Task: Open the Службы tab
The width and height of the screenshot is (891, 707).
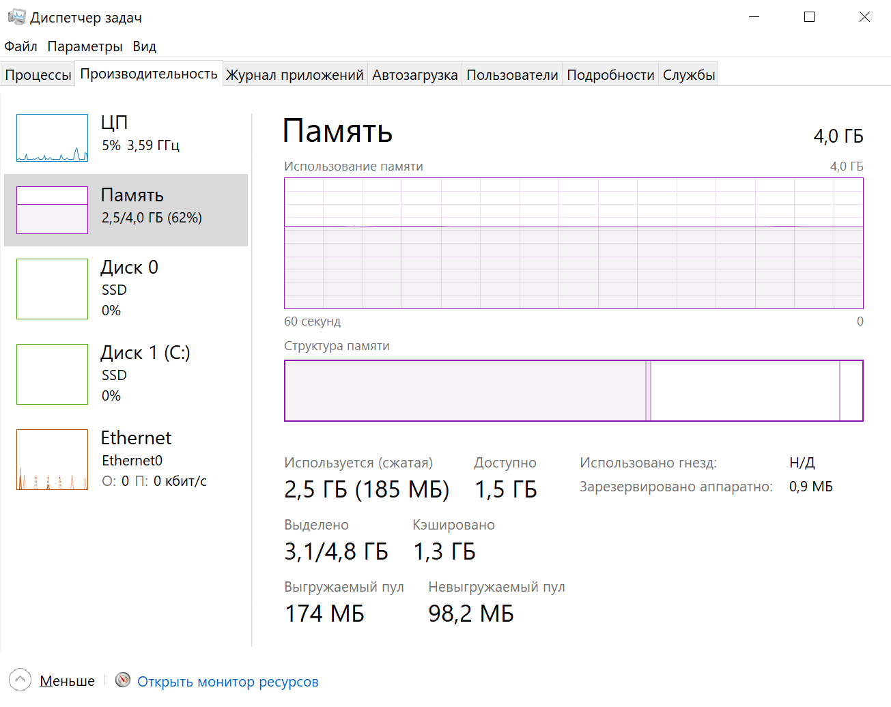Action: coord(688,75)
